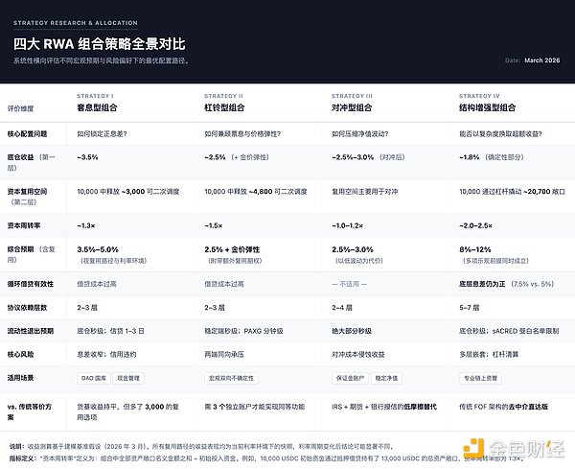
Task: Click the date 'March 2026'
Action: [x=542, y=60]
